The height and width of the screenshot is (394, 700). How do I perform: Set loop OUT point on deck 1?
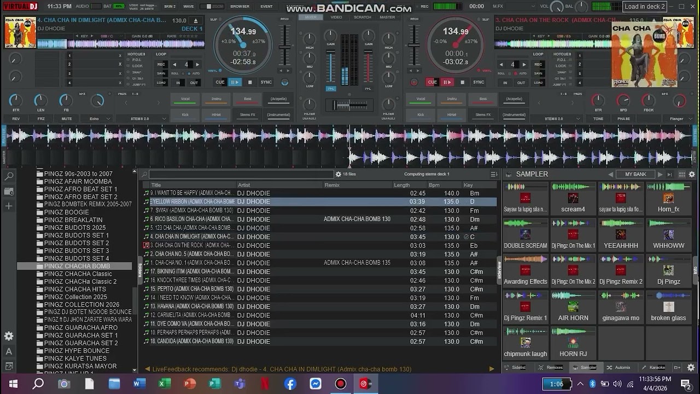[x=194, y=83]
